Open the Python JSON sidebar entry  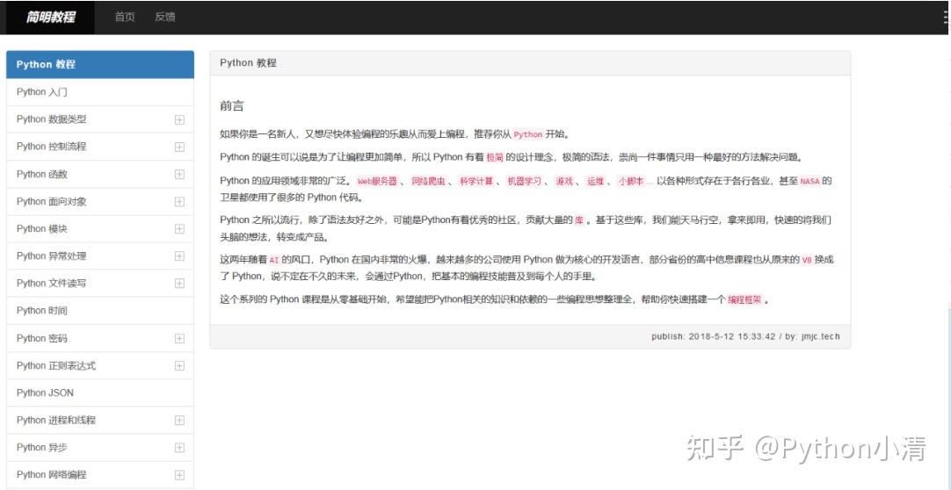[100, 393]
